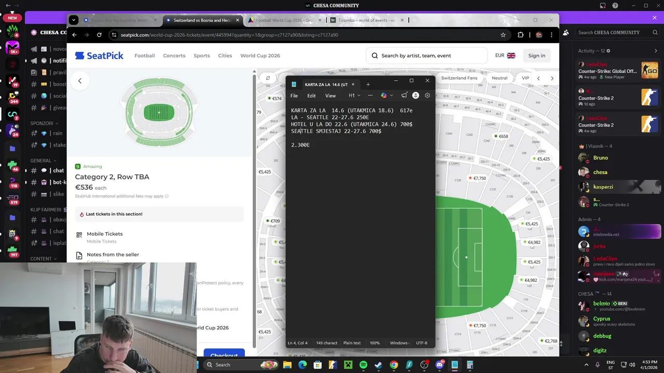The height and width of the screenshot is (373, 664).
Task: Click €658 price marker on map
Action: tap(501, 136)
